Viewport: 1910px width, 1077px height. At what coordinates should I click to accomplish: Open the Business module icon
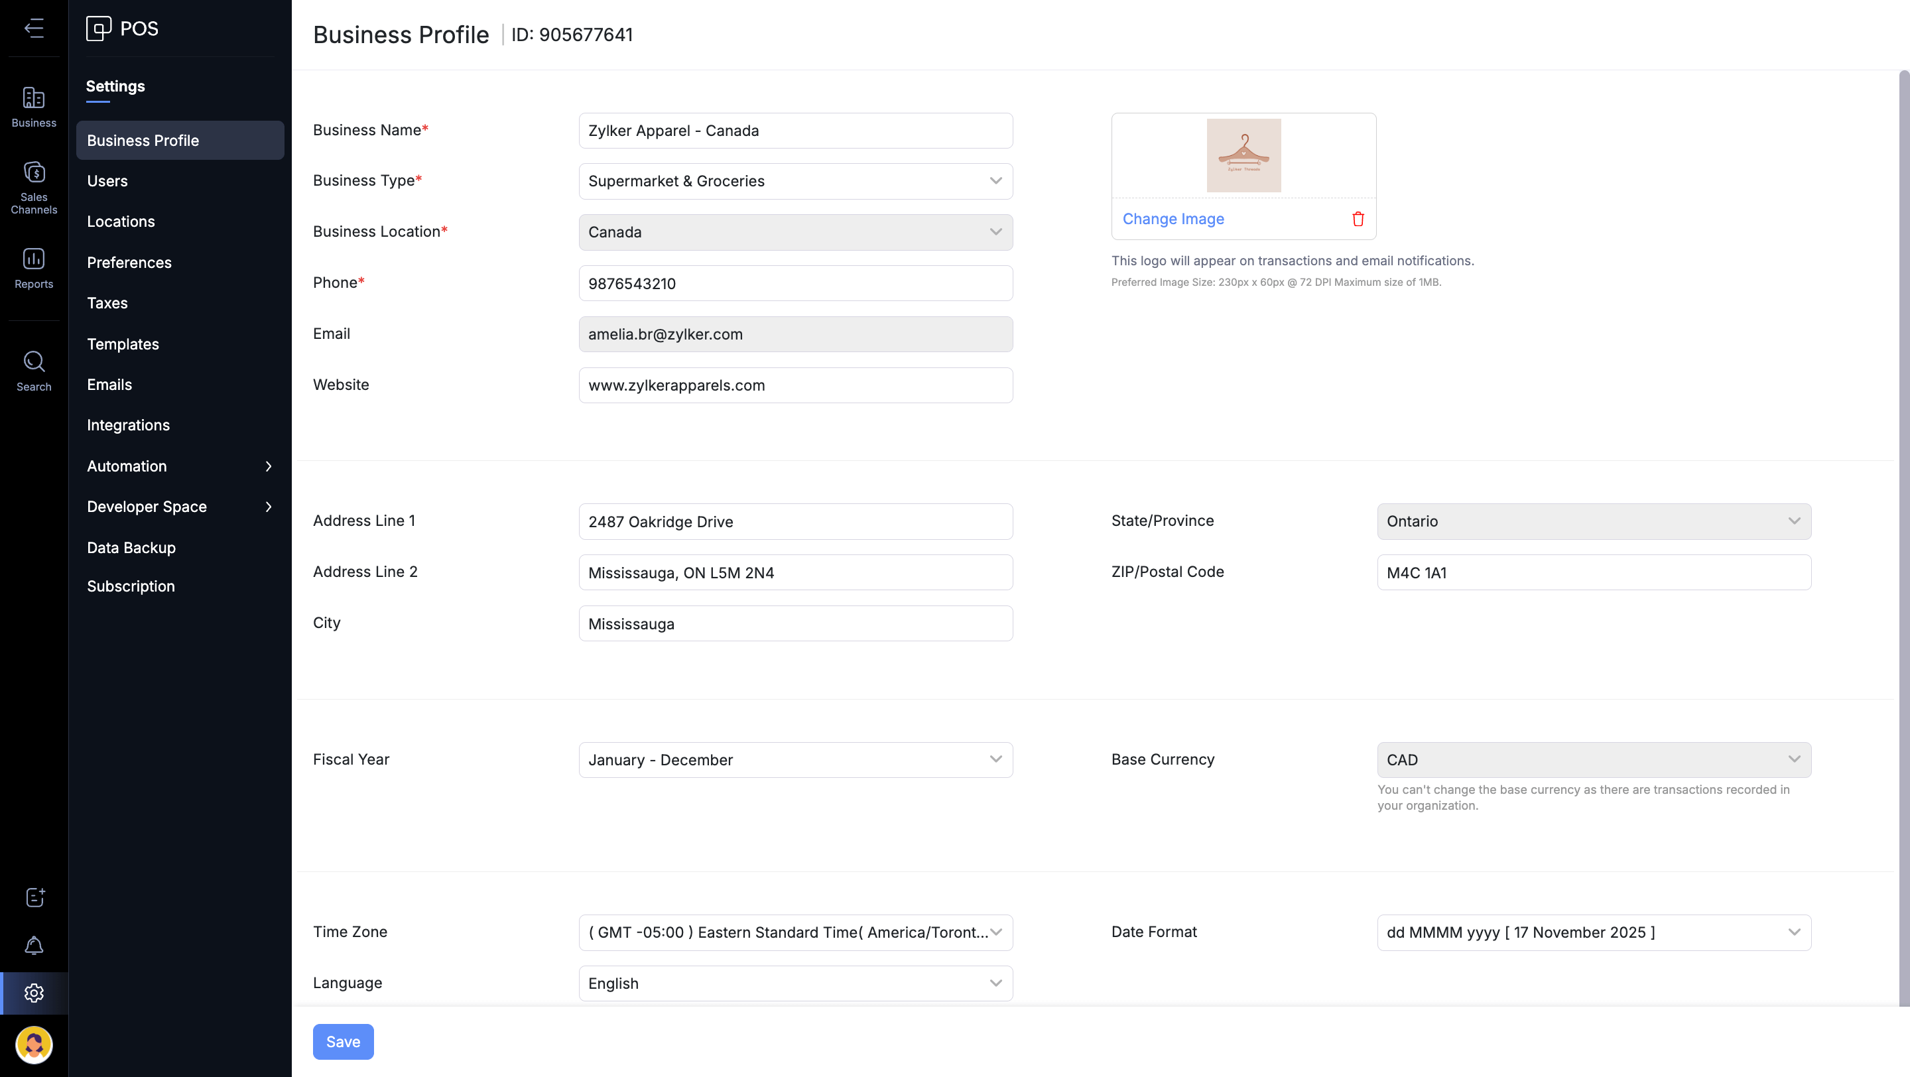33,107
